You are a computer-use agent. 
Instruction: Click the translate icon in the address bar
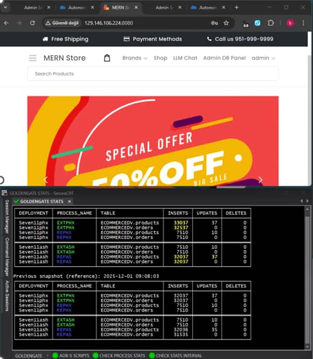(x=215, y=23)
